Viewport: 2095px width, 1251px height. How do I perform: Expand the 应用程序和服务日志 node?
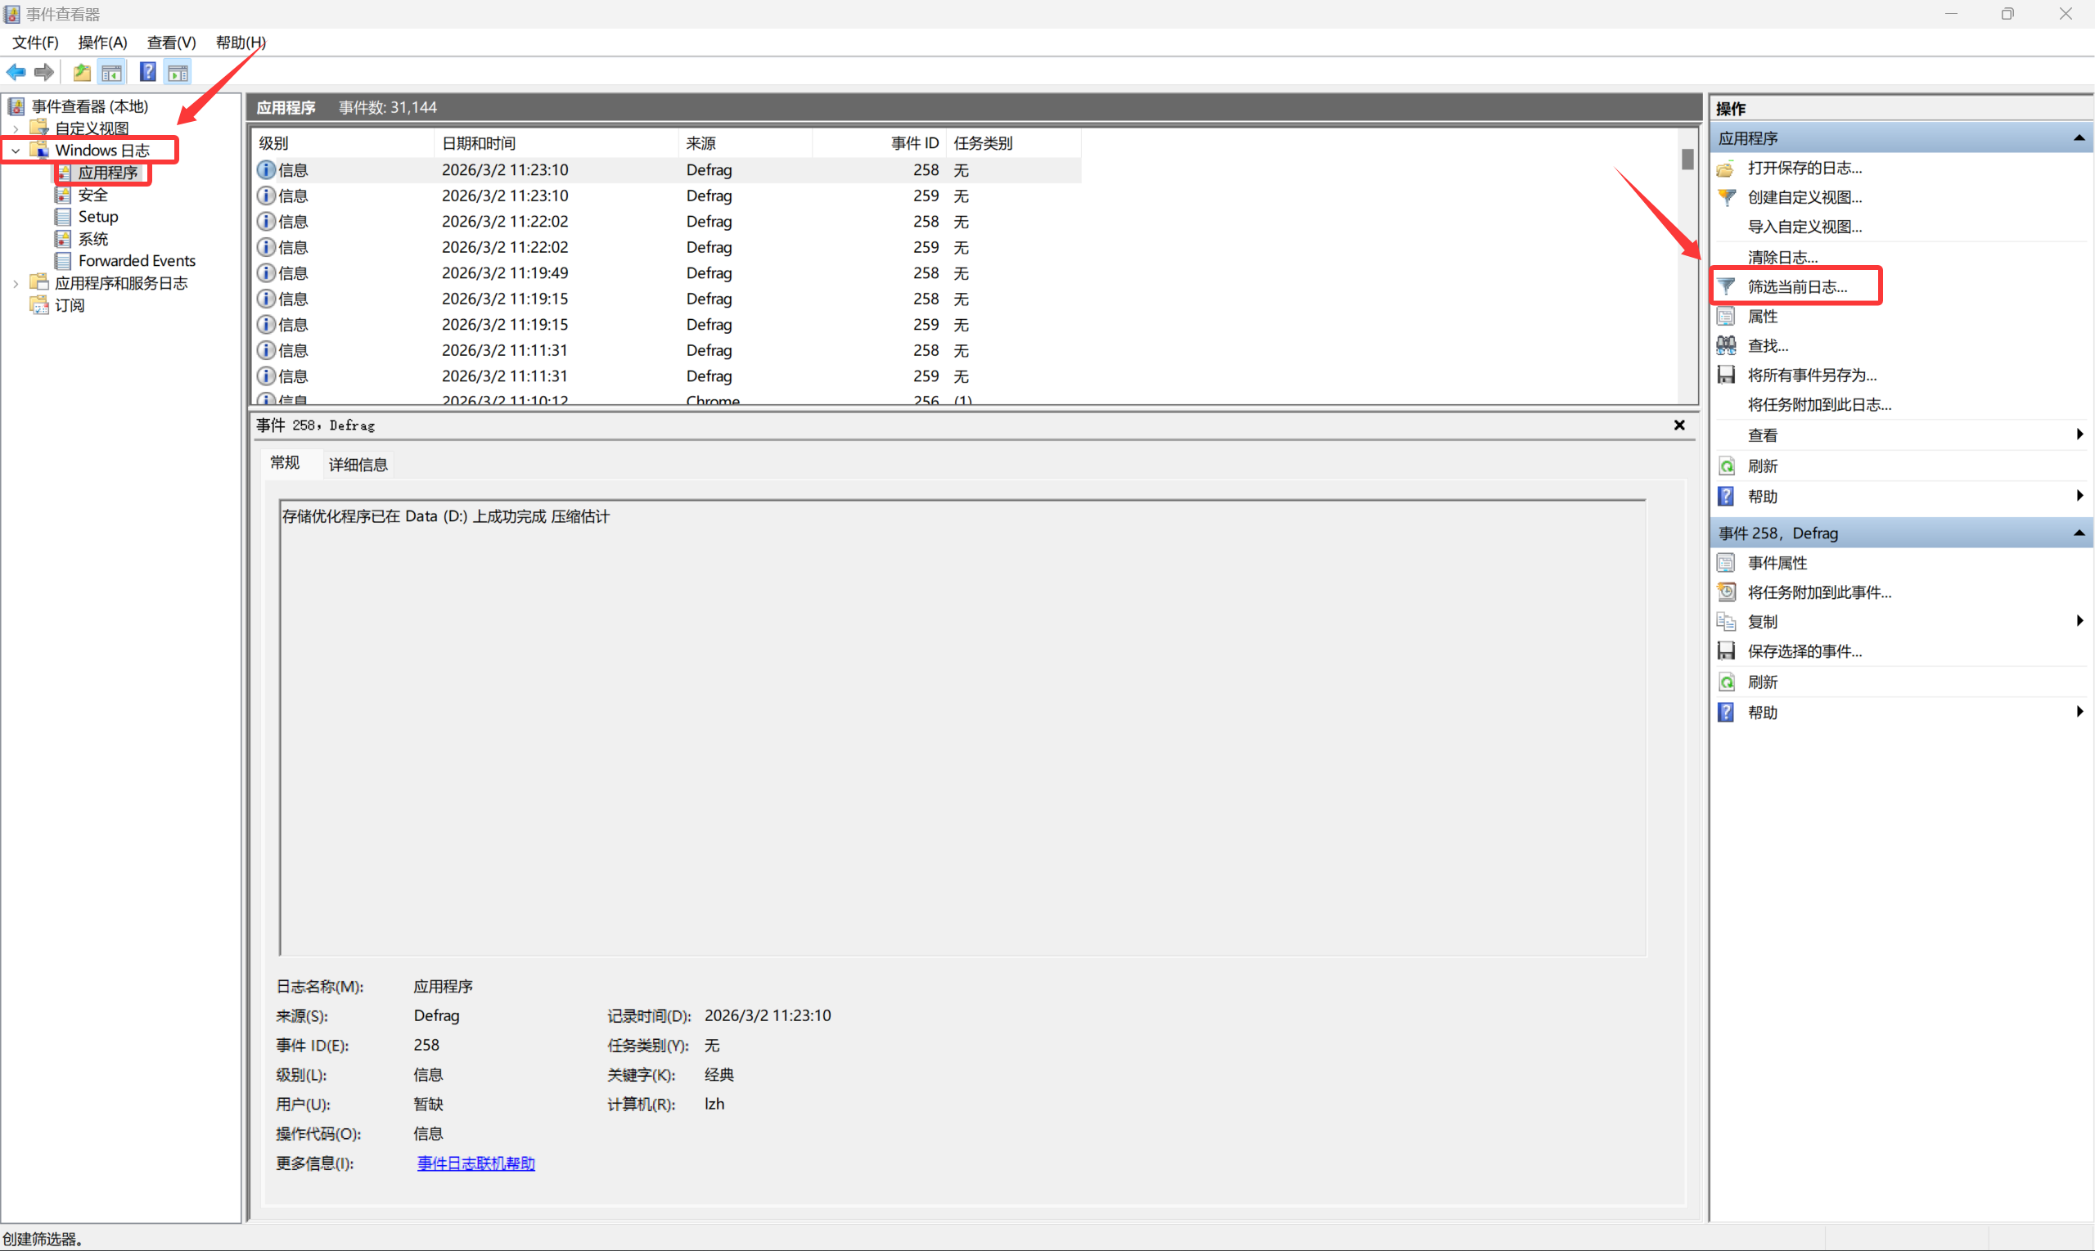point(16,284)
